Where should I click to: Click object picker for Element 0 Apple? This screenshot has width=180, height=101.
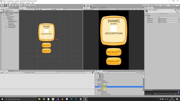179,19
